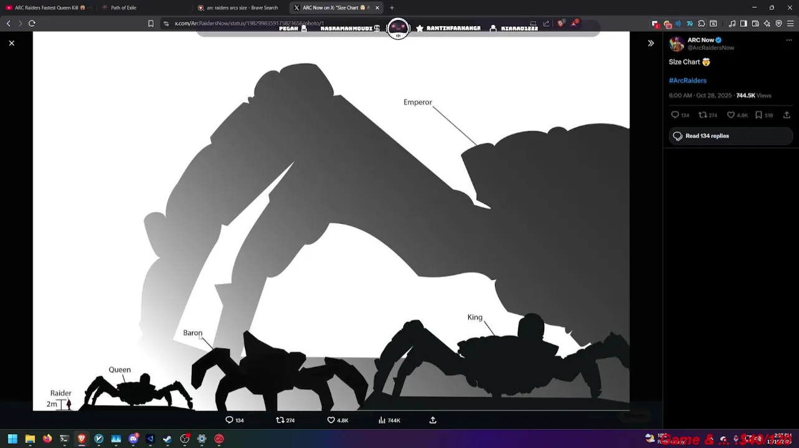Open the Brave Wallet icon
The image size is (799, 448).
tap(755, 24)
